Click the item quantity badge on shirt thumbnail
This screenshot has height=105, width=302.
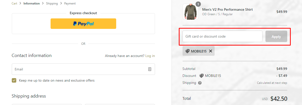pyautogui.click(x=198, y=4)
